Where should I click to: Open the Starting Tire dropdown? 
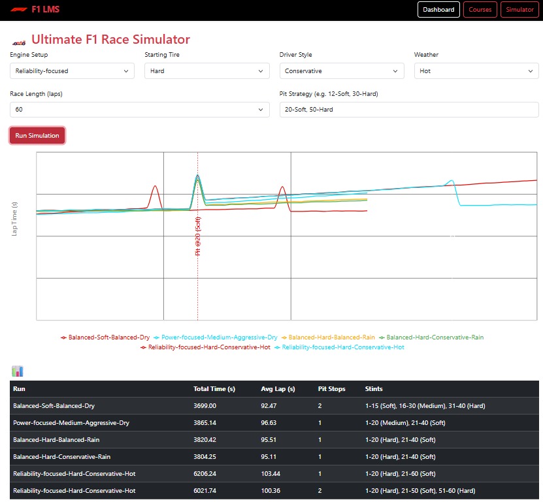coord(206,71)
